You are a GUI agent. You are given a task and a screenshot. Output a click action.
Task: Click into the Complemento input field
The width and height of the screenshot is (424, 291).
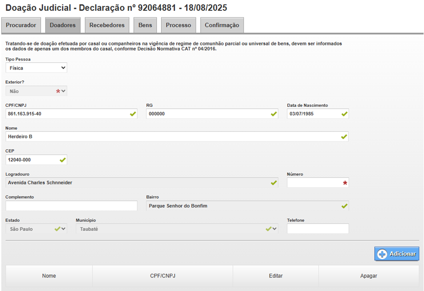tap(72, 206)
